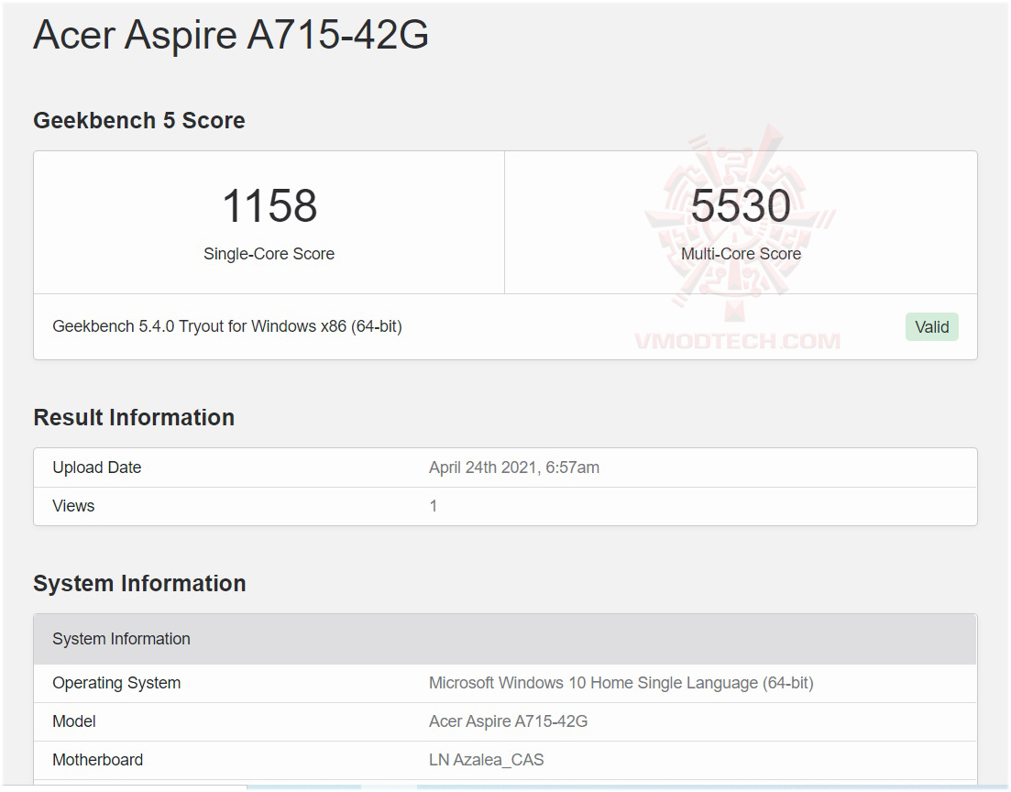Click the views count value

(x=434, y=506)
